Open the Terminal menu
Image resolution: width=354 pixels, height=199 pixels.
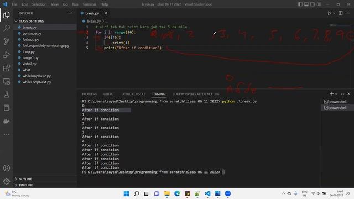[x=89, y=4]
